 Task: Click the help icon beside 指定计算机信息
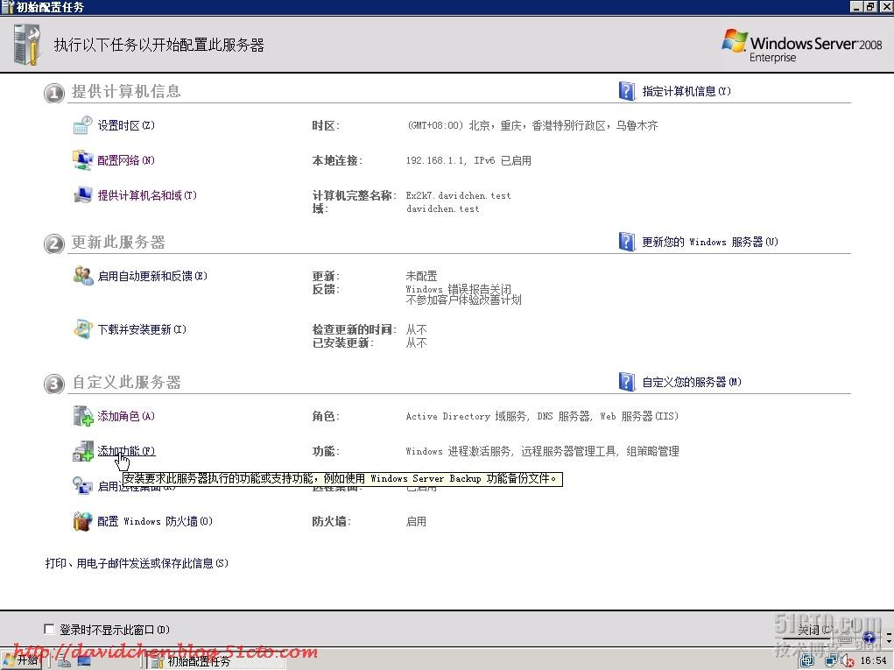(x=626, y=91)
